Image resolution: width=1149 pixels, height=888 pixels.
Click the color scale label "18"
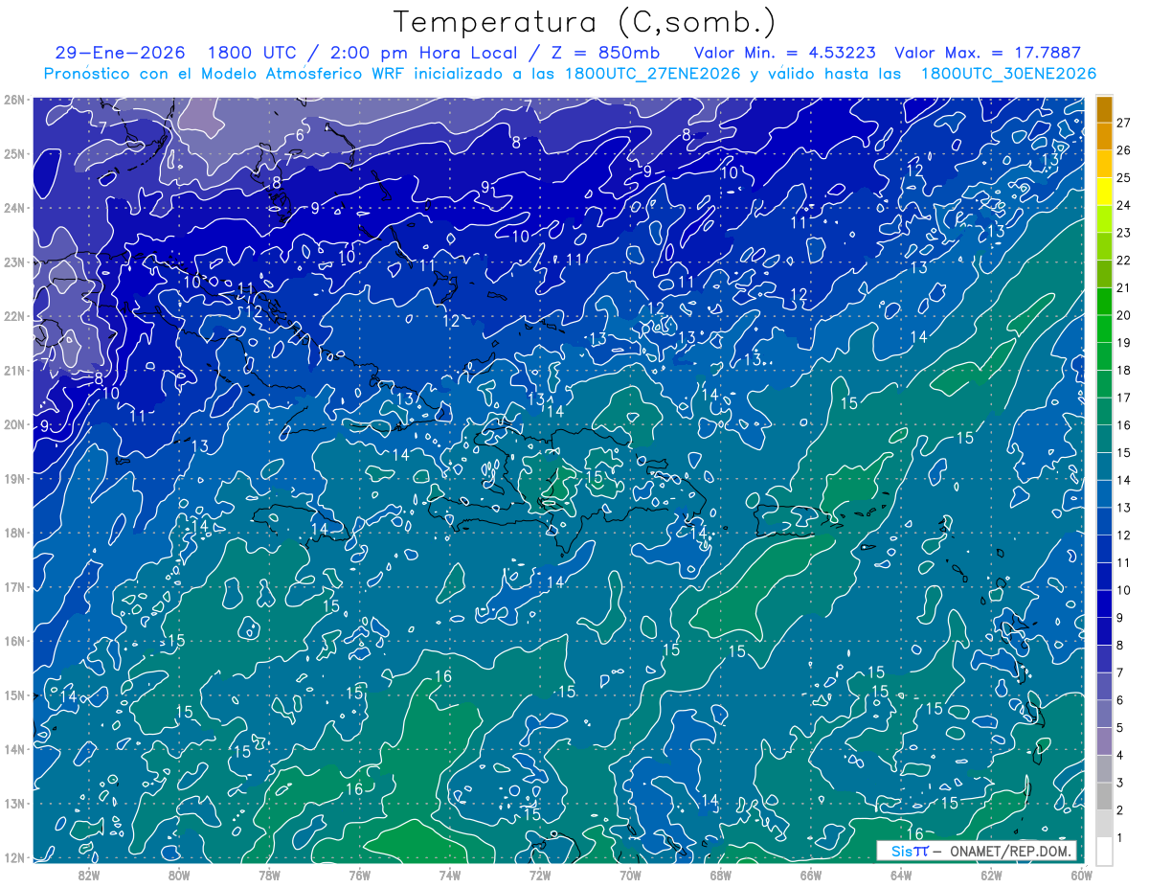(x=1123, y=370)
